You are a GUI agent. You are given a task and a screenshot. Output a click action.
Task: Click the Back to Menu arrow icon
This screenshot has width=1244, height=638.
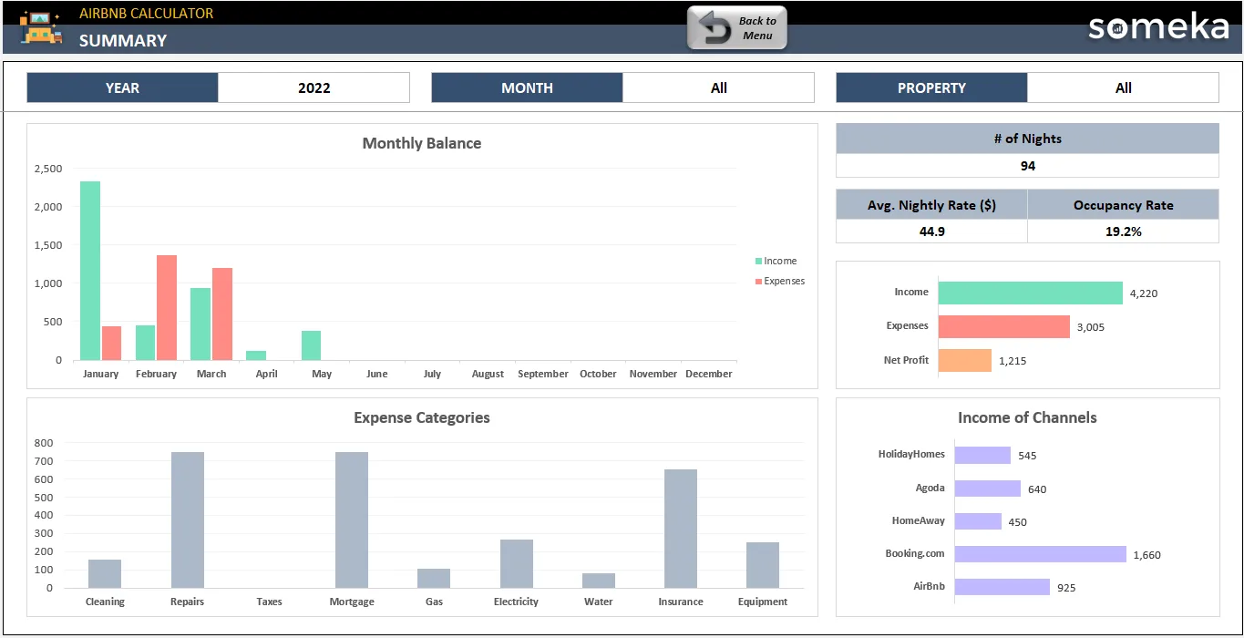(715, 28)
